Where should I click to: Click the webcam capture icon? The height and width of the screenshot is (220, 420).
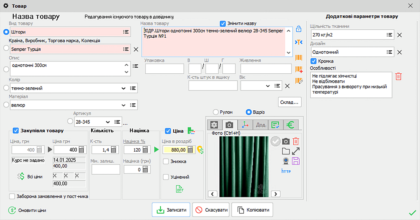coord(286,161)
